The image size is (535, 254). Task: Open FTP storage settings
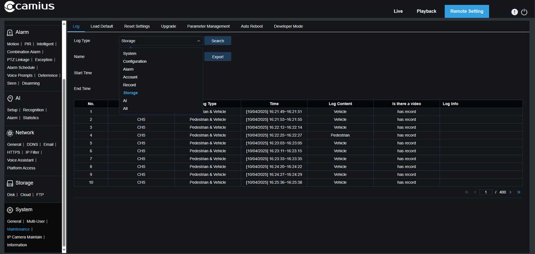(x=40, y=194)
